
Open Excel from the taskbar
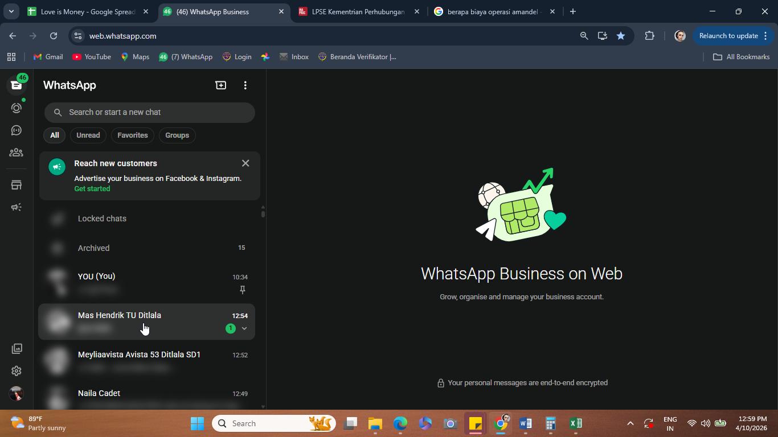(575, 423)
